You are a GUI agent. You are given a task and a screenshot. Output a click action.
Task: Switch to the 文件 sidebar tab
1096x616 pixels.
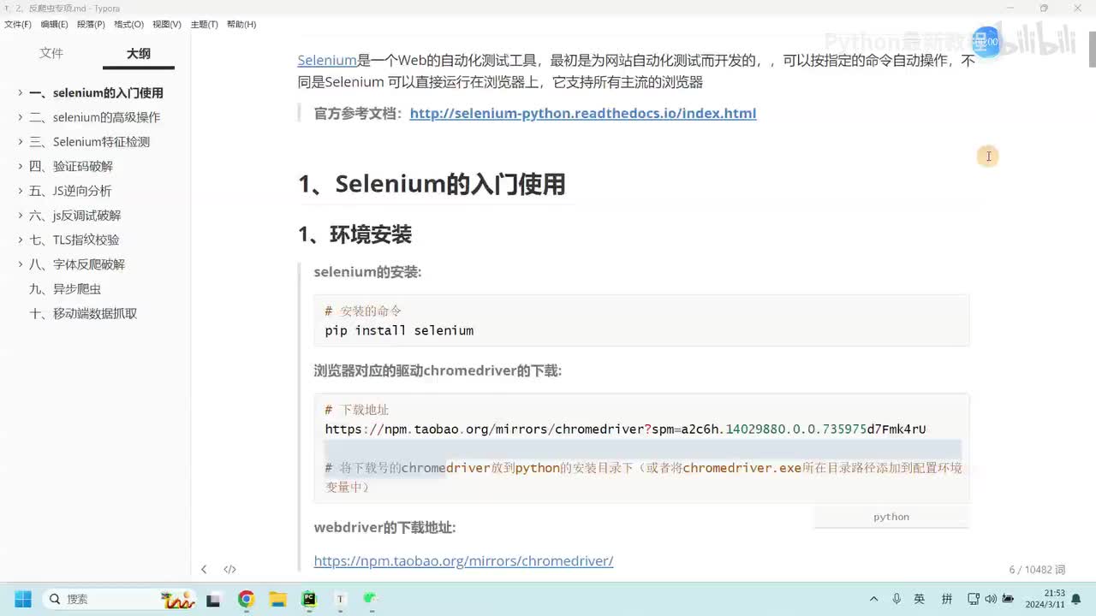click(x=51, y=53)
